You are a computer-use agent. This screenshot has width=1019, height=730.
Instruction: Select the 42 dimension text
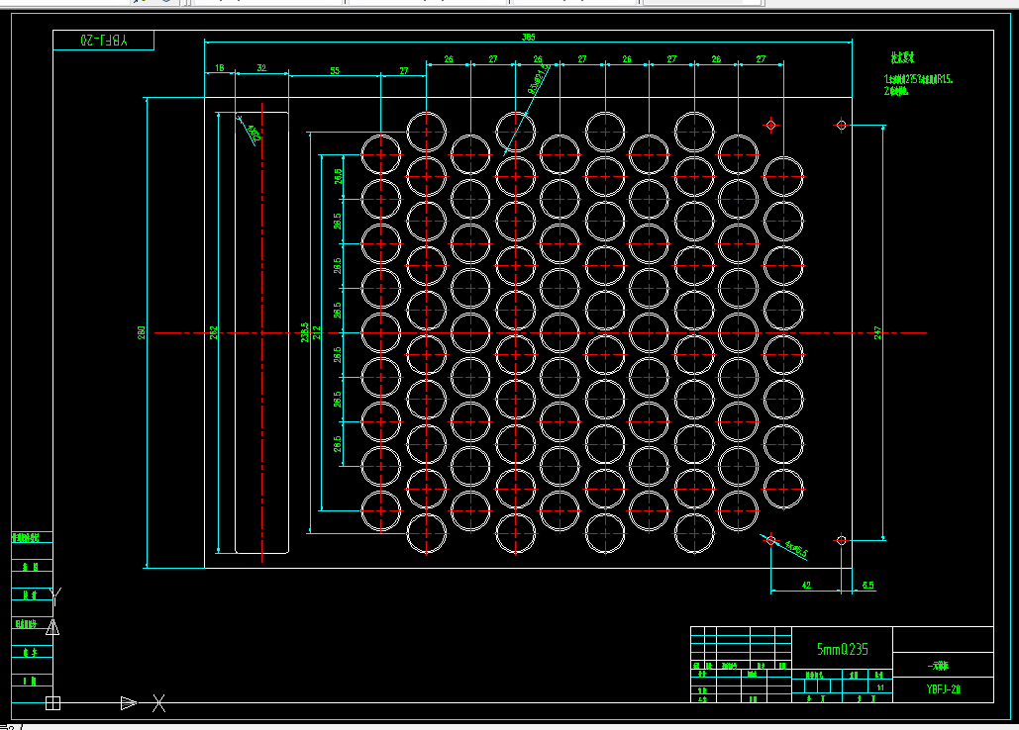806,586
